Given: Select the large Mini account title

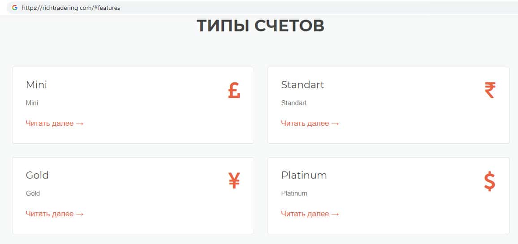Looking at the screenshot, I should tap(36, 85).
